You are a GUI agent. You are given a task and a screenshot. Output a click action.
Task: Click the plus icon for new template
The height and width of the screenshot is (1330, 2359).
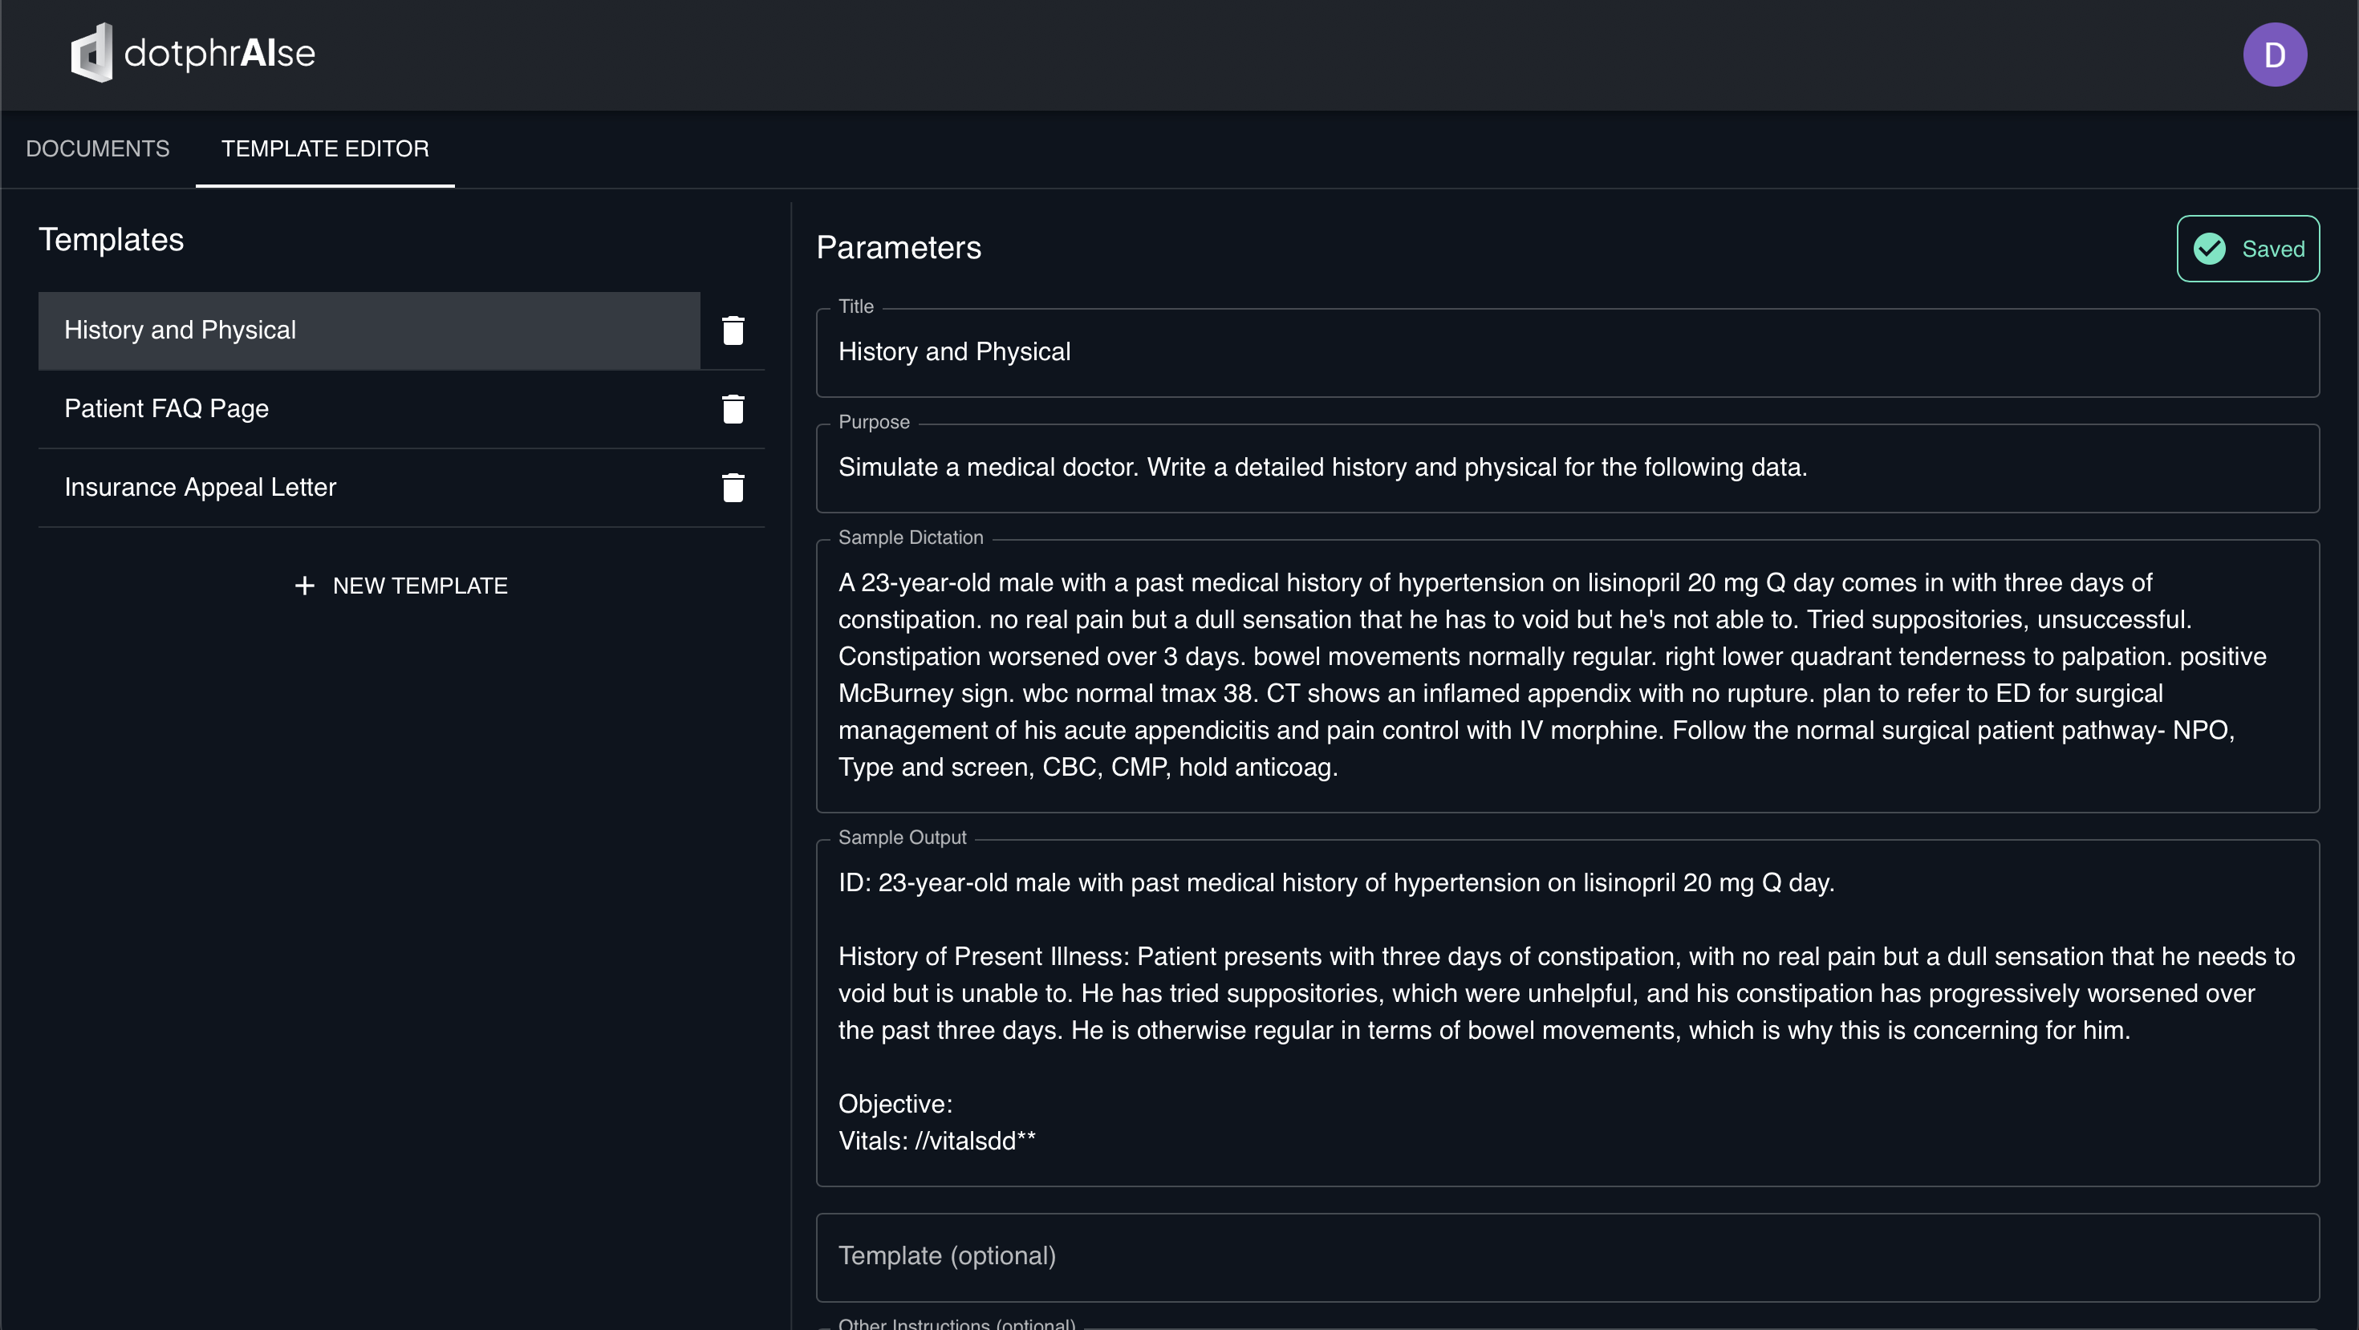tap(305, 586)
